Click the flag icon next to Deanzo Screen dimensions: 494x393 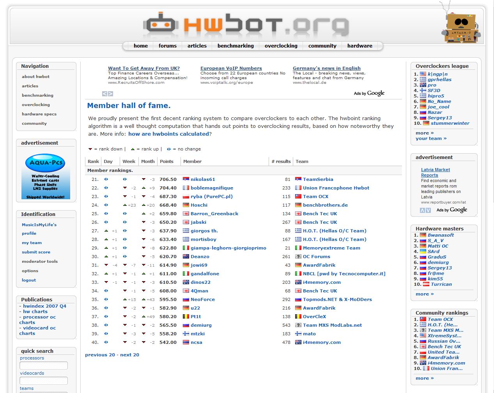click(x=186, y=257)
